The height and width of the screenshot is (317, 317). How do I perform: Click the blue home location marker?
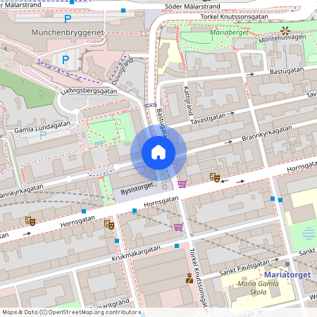(158, 153)
